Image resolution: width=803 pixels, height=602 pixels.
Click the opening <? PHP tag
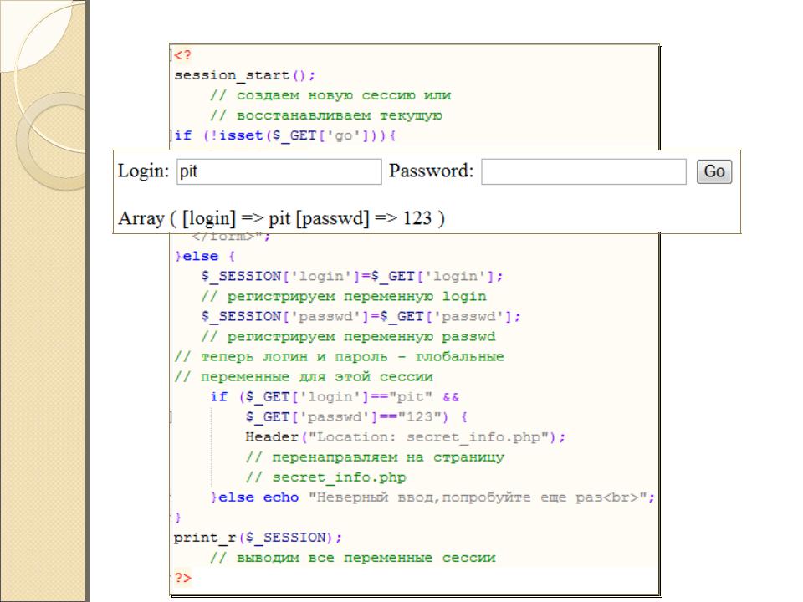click(x=182, y=55)
